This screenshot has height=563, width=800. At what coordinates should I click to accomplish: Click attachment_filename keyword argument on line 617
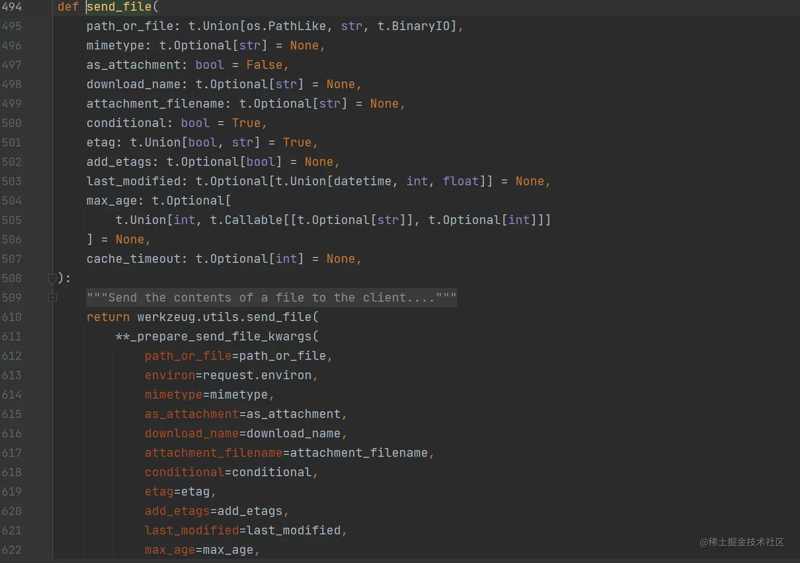(214, 453)
